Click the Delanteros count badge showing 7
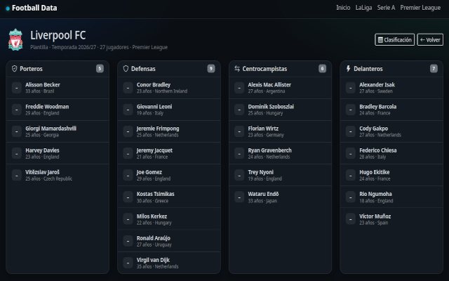The height and width of the screenshot is (281, 449). coord(434,69)
